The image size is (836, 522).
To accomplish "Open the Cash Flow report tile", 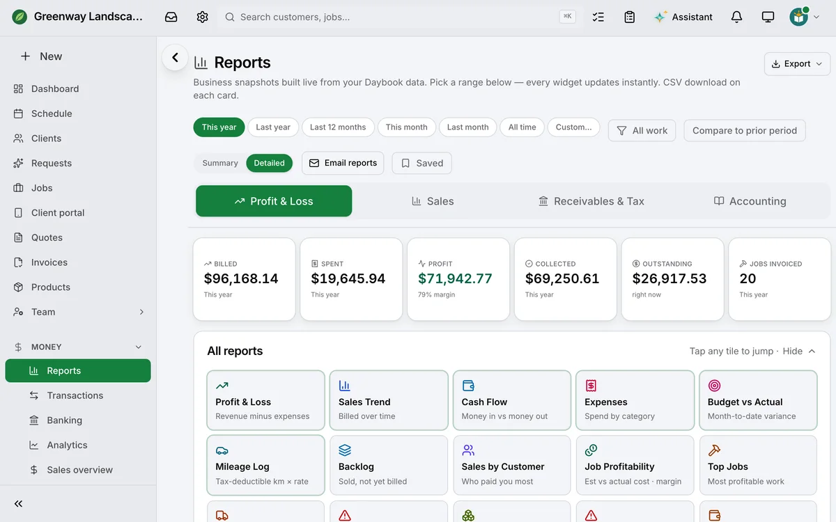I will click(x=512, y=400).
